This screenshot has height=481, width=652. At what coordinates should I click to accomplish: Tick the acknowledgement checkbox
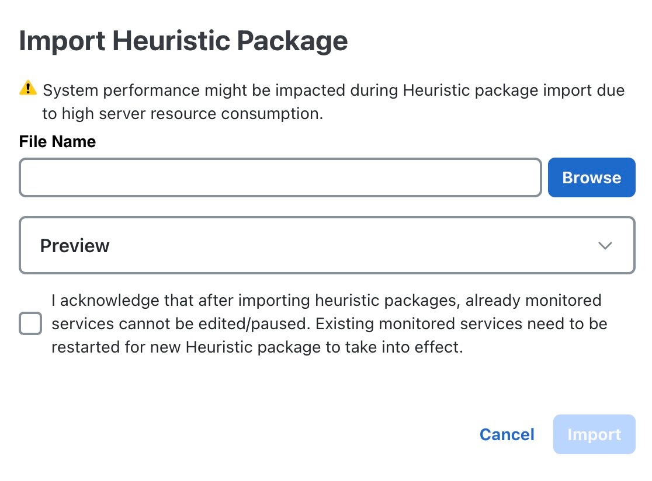point(30,323)
